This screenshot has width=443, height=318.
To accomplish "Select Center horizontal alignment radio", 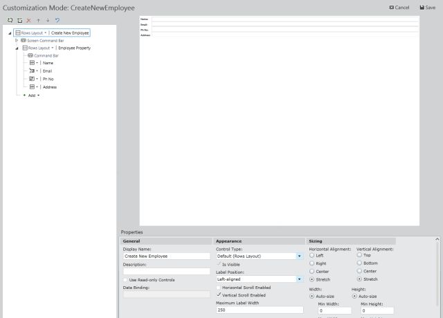I will click(312, 271).
